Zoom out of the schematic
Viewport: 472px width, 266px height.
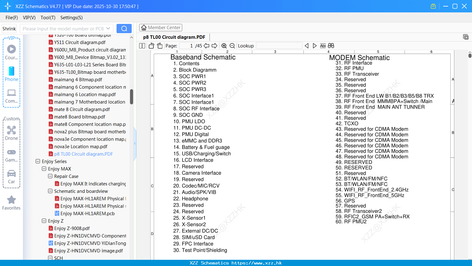tap(232, 46)
